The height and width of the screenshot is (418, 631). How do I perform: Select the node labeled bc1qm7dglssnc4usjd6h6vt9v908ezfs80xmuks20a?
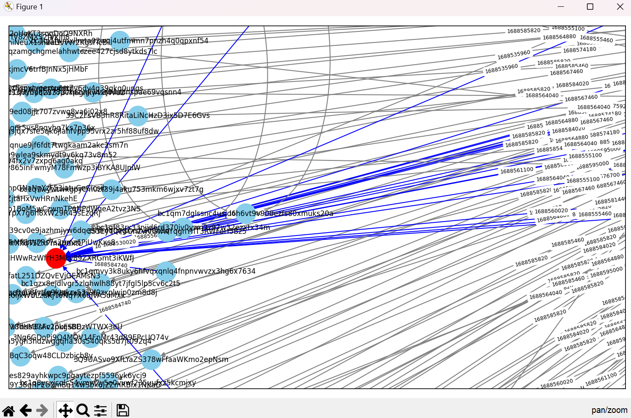click(245, 213)
